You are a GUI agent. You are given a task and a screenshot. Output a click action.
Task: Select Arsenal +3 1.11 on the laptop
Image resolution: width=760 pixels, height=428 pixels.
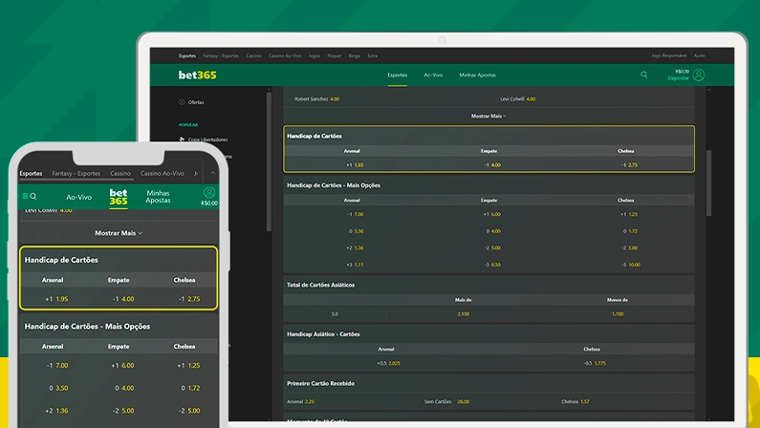coord(355,265)
